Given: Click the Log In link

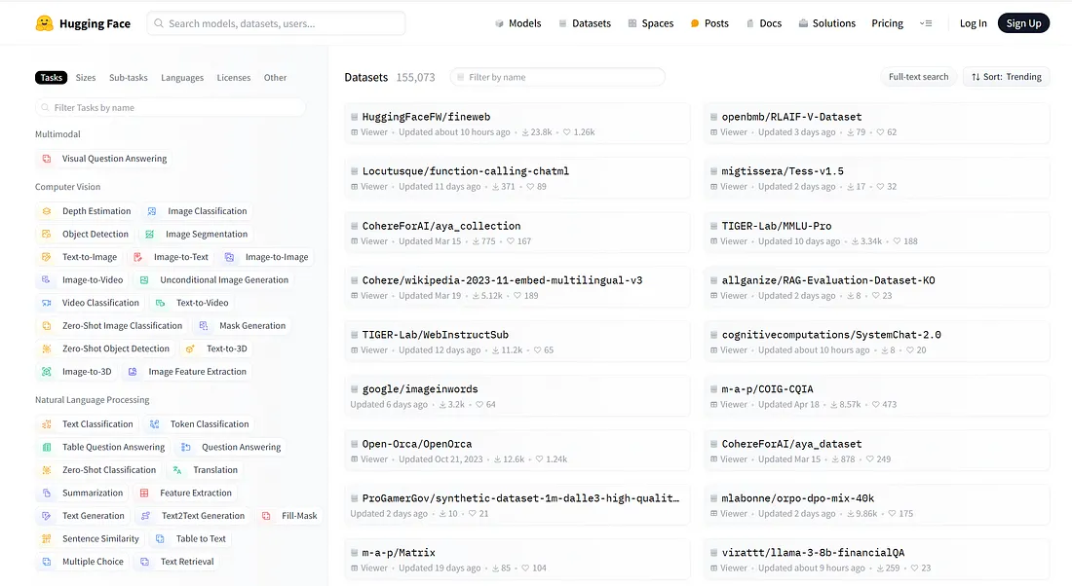Looking at the screenshot, I should point(973,23).
